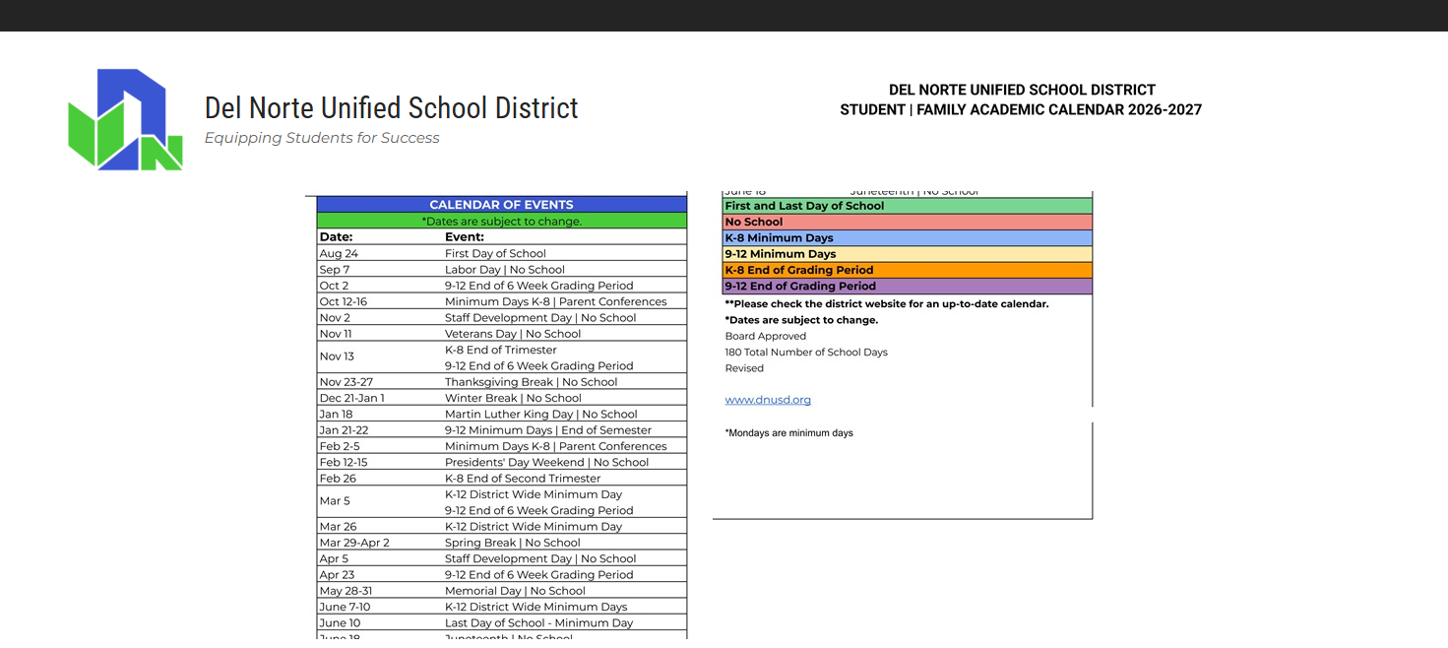Image resolution: width=1448 pixels, height=648 pixels.
Task: Click '*Mondays are minimum days' note
Action: point(789,433)
